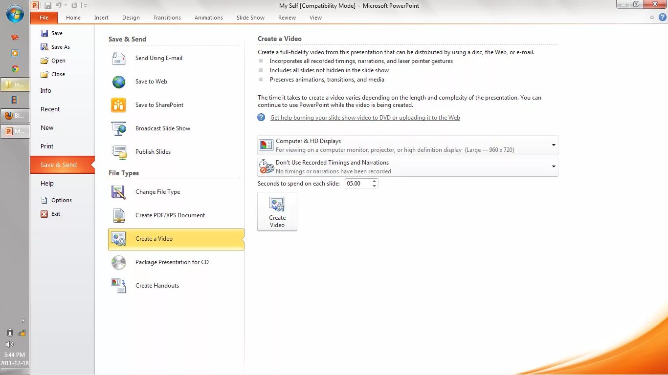Switch to the View ribbon tab
The image size is (668, 375).
(x=315, y=18)
